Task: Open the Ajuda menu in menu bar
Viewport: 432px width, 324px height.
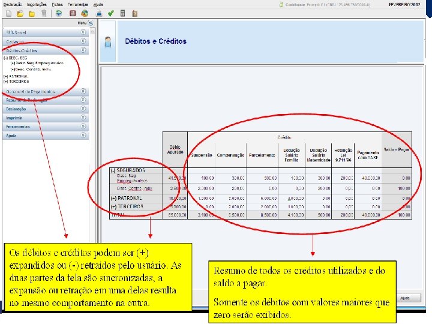Action: (x=98, y=4)
